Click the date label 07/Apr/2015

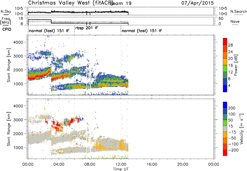click(198, 3)
